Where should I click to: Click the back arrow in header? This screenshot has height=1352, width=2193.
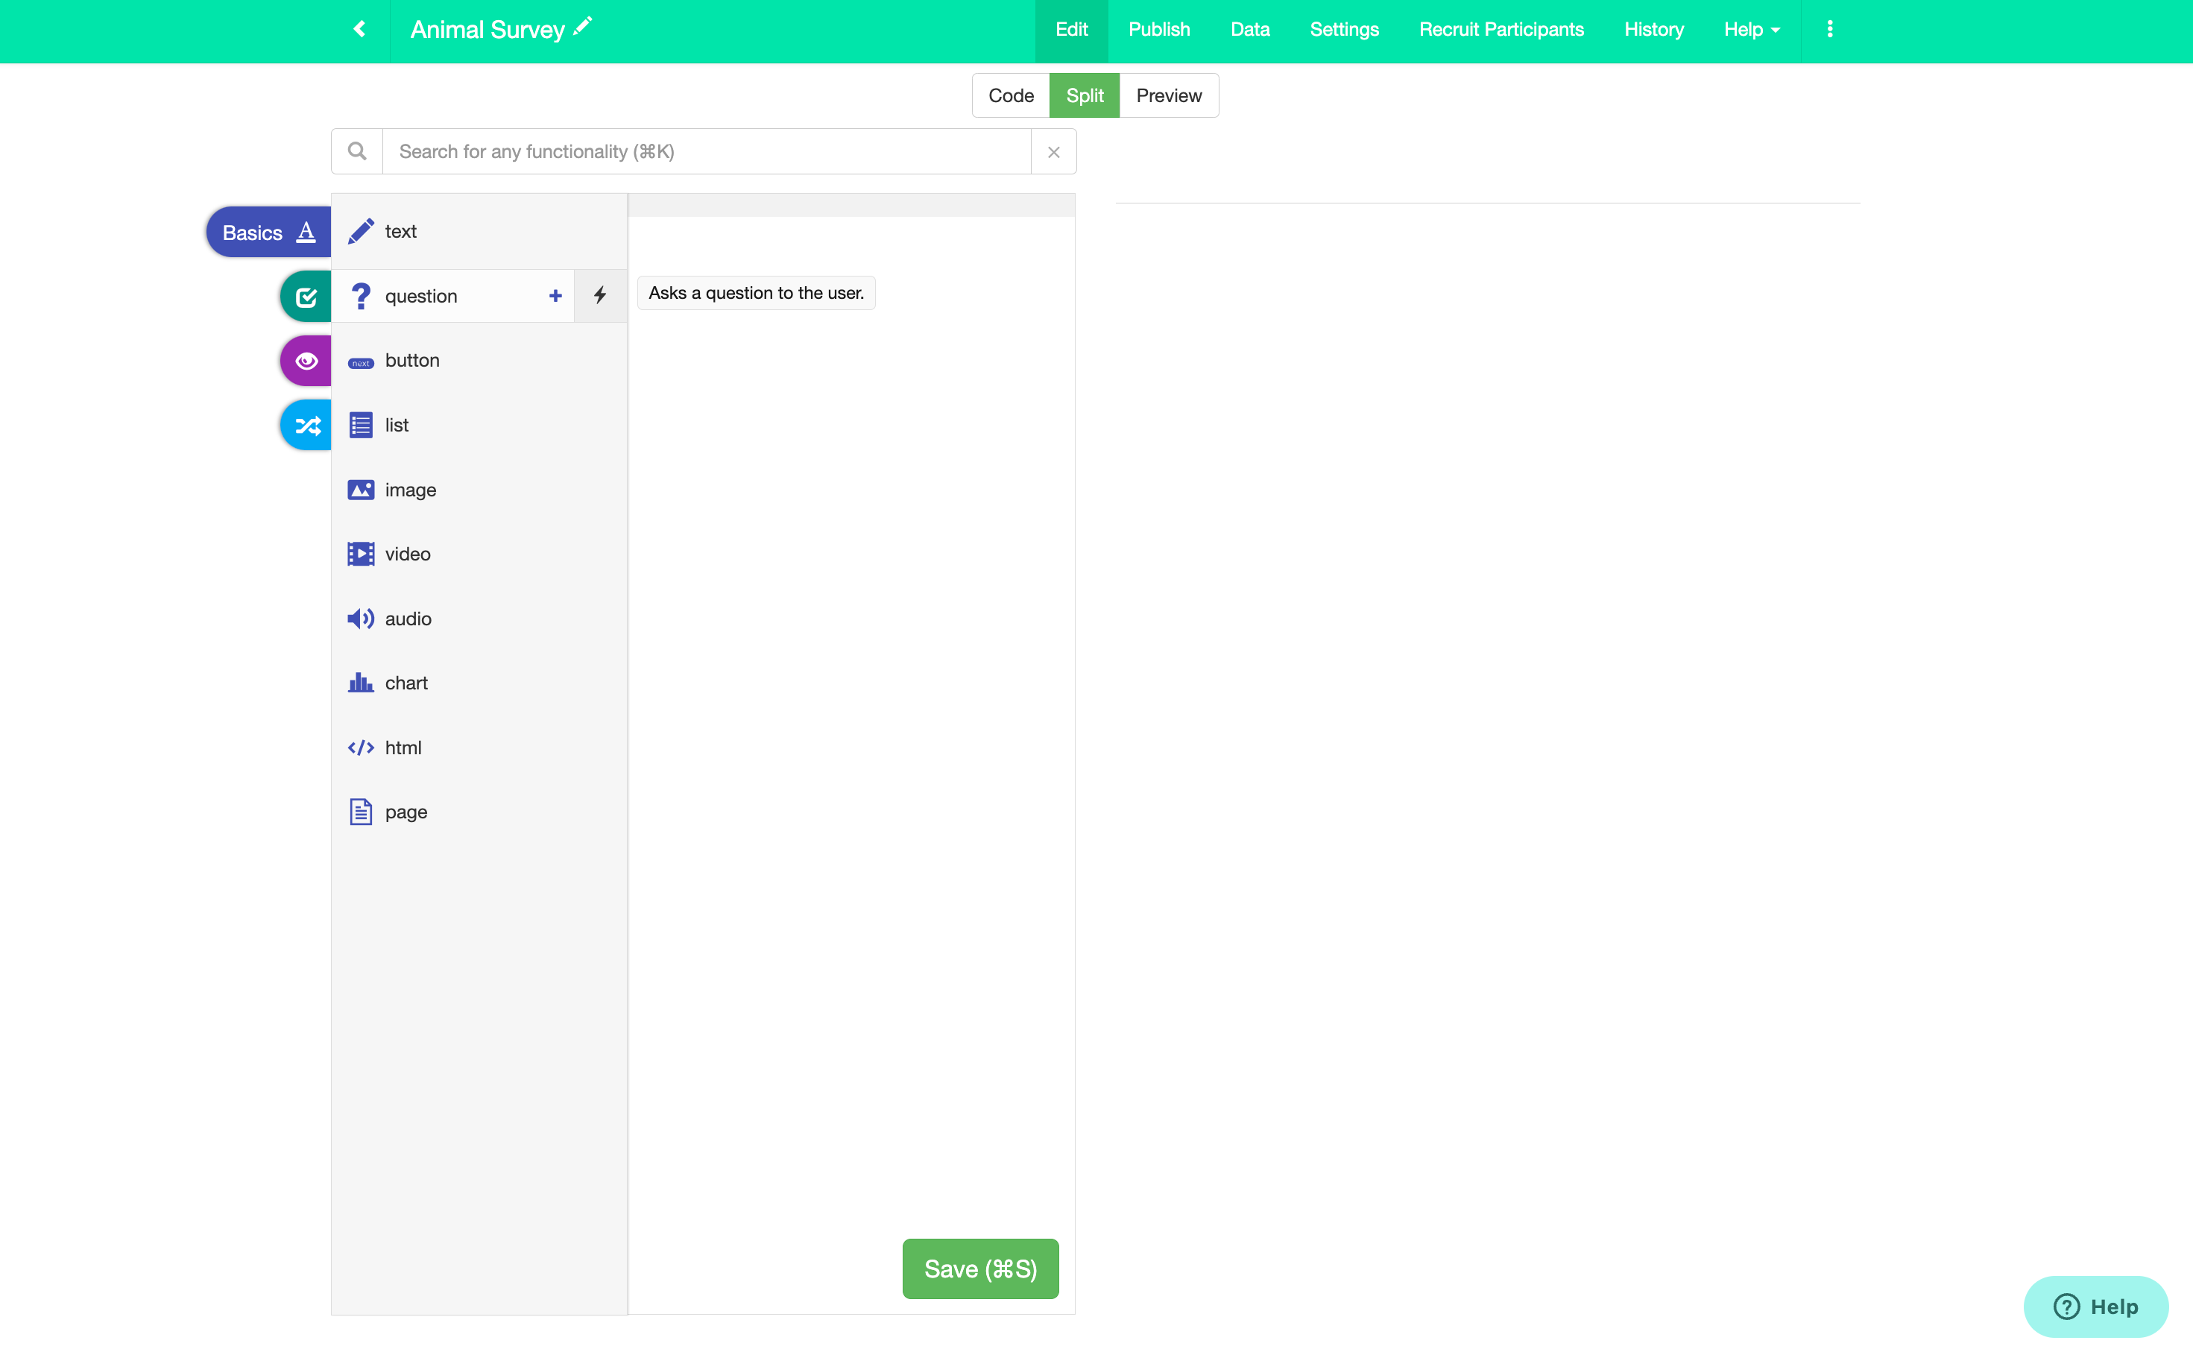point(359,30)
